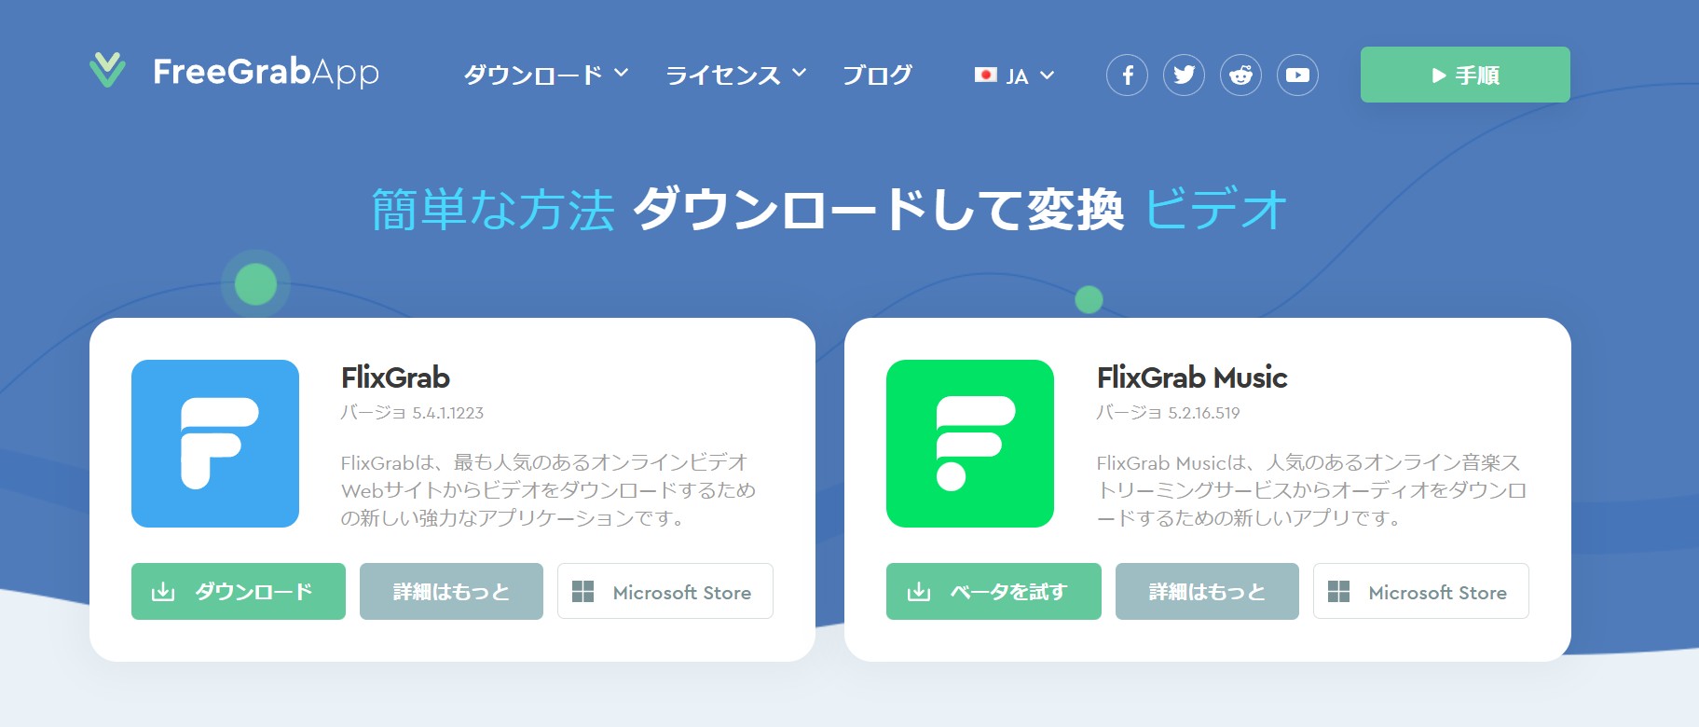
Task: Click 詳細はもっと under FlixGrab Music
Action: click(1207, 591)
